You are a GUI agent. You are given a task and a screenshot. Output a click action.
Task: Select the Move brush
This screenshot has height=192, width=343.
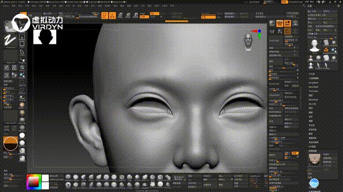pyautogui.click(x=91, y=177)
